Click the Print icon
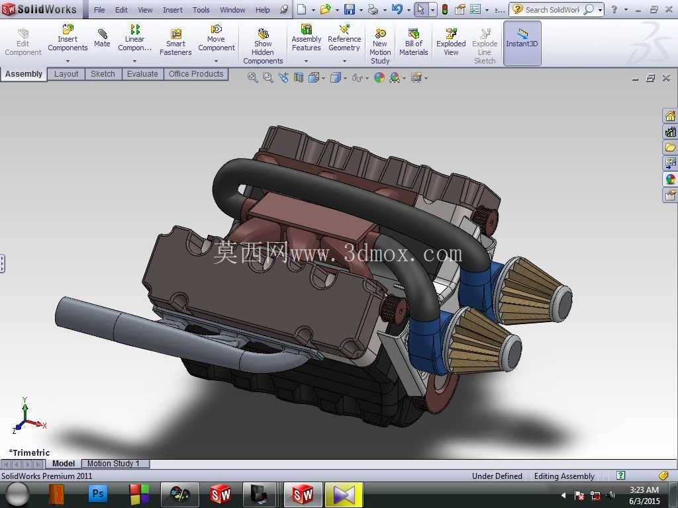The height and width of the screenshot is (508, 678). tap(373, 9)
